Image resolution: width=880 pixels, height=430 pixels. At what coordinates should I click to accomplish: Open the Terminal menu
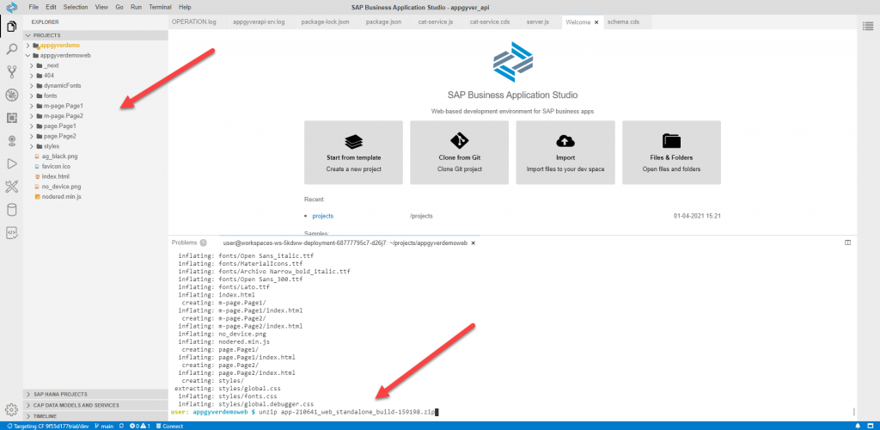pyautogui.click(x=161, y=7)
